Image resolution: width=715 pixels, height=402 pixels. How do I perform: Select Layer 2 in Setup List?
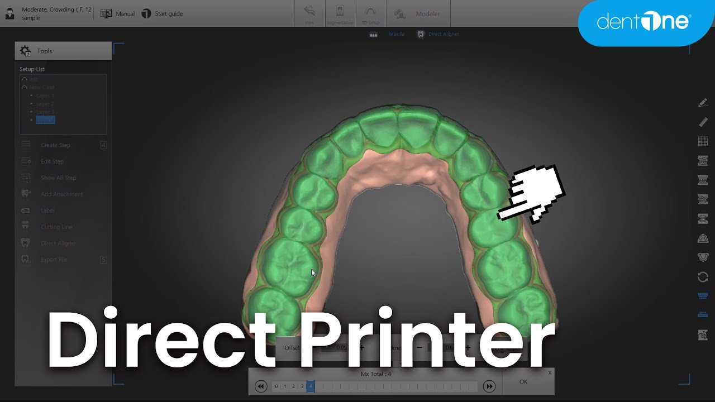click(45, 104)
